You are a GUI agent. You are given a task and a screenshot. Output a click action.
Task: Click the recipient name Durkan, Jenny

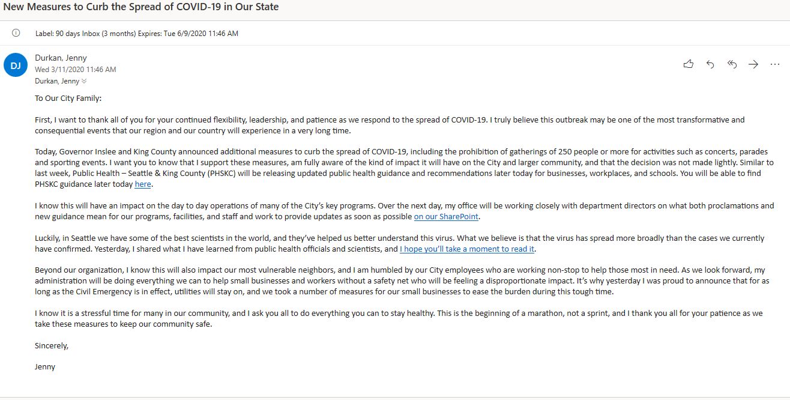[56, 81]
